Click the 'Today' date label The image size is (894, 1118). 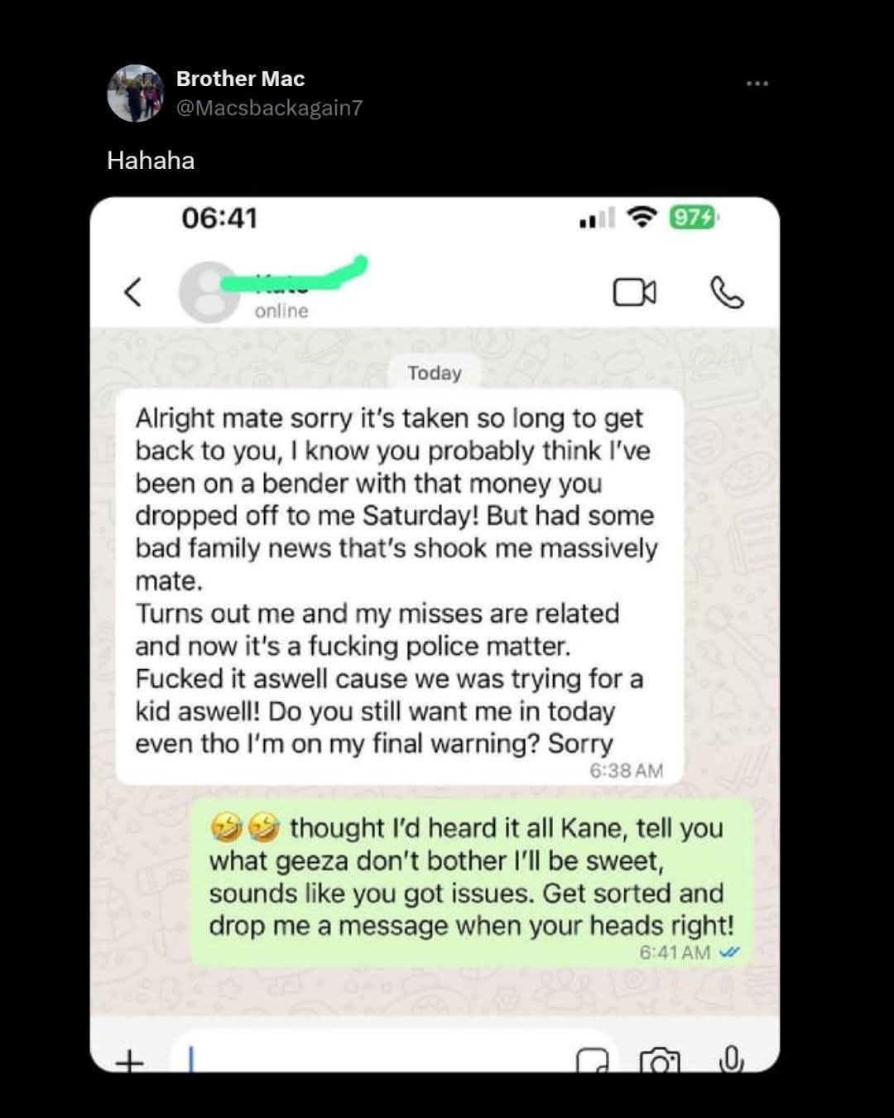pyautogui.click(x=435, y=373)
